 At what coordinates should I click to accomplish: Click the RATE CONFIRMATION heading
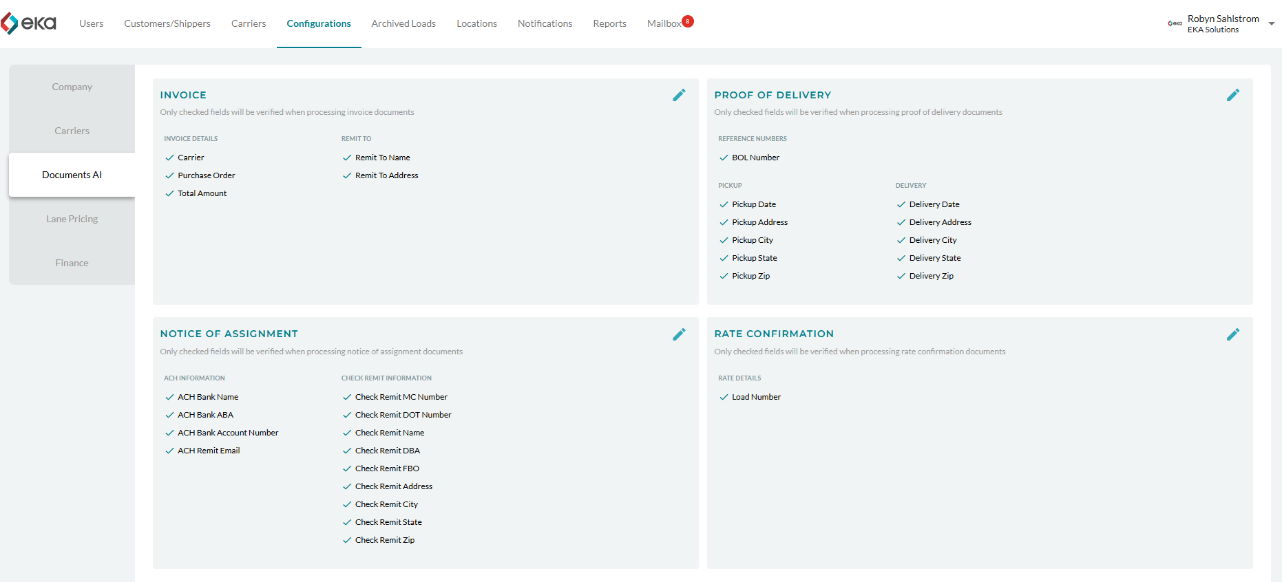pos(774,334)
